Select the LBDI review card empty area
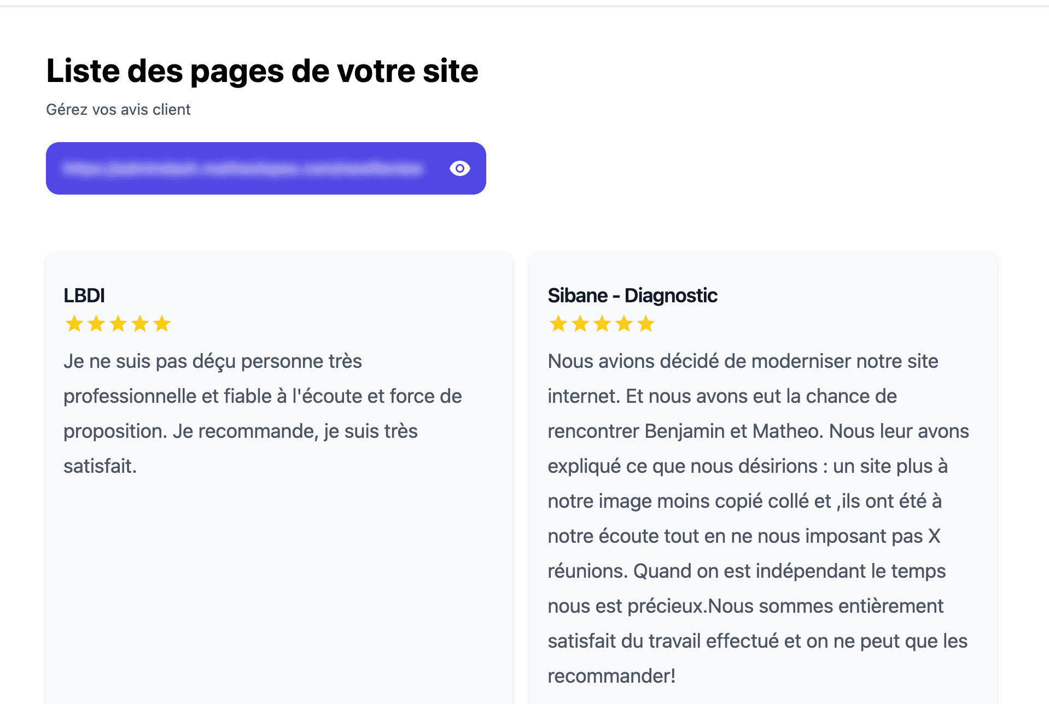Screen dimensions: 1049x704 [x=279, y=590]
